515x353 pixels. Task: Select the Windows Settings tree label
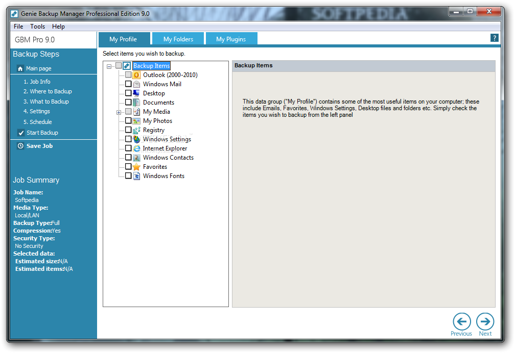point(167,139)
